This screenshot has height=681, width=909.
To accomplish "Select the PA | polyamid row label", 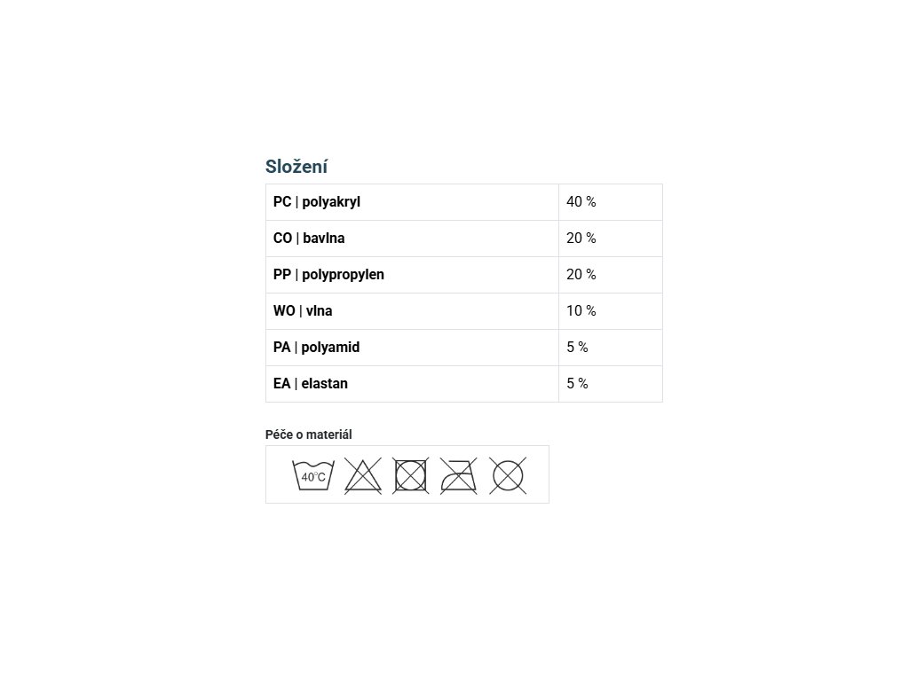I will tap(316, 348).
